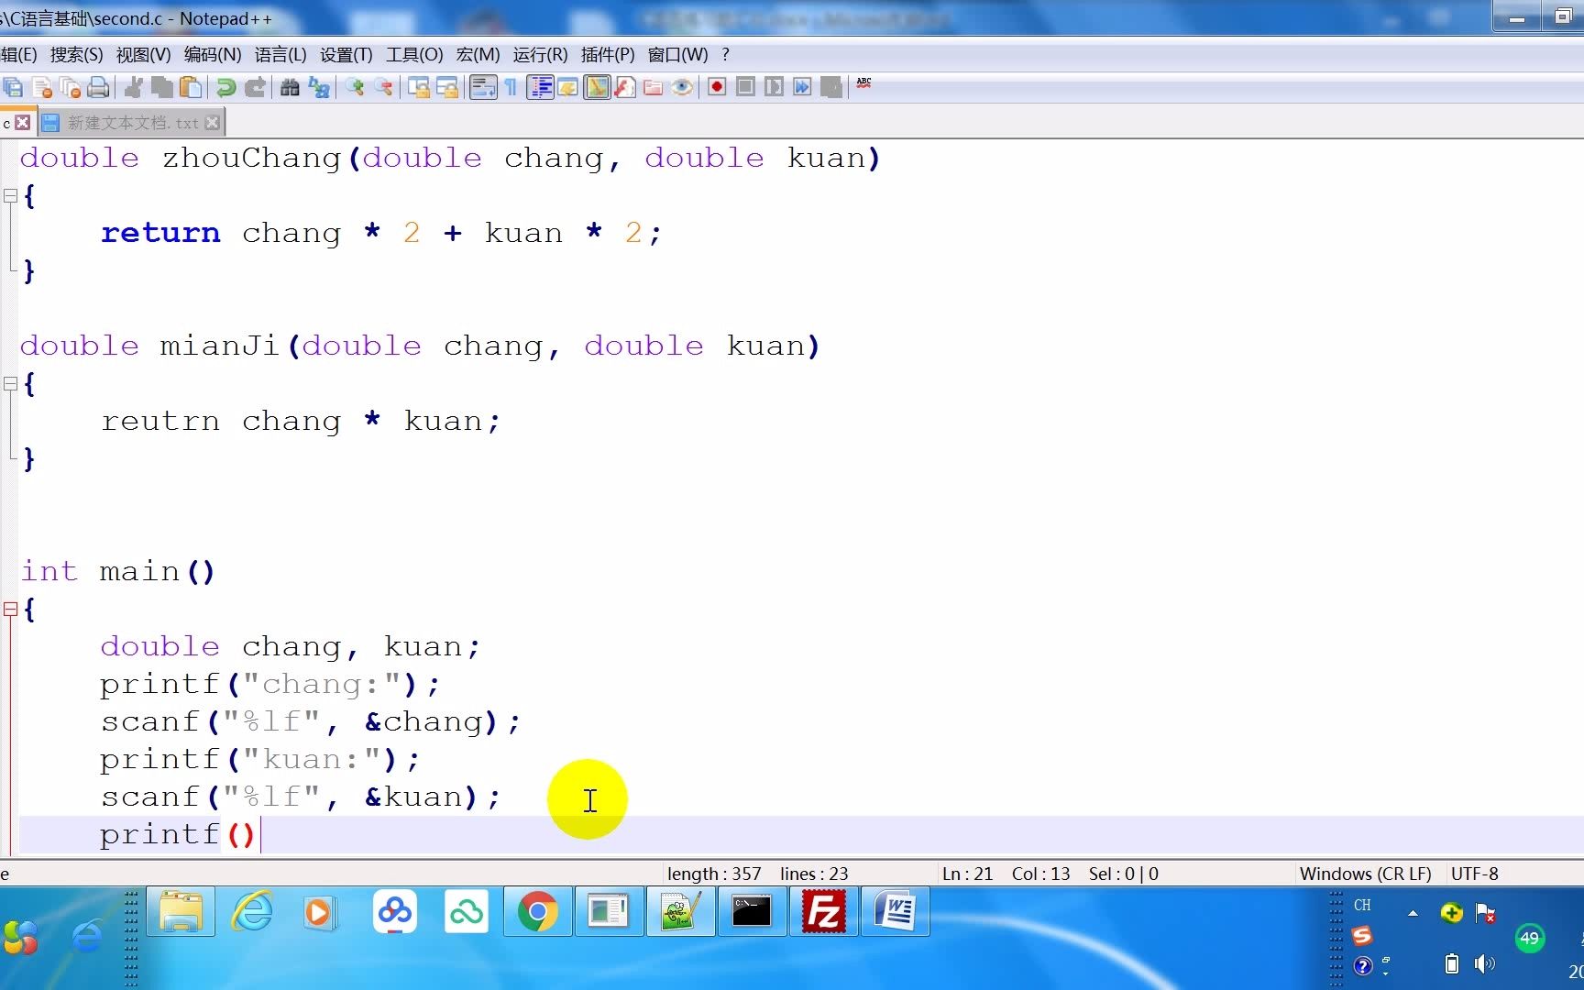
Task: Open Windows Explorer from the taskbar
Action: click(x=181, y=912)
